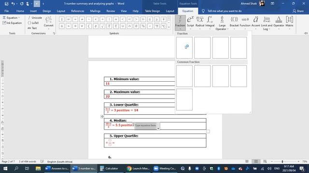Insert the degrees Fahrenheit symbol
This screenshot has height=173, width=309.
click(156, 26)
